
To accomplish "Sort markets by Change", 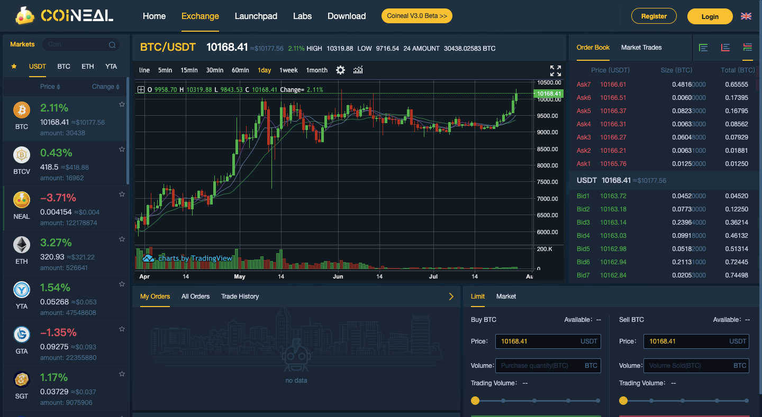I will tap(106, 87).
